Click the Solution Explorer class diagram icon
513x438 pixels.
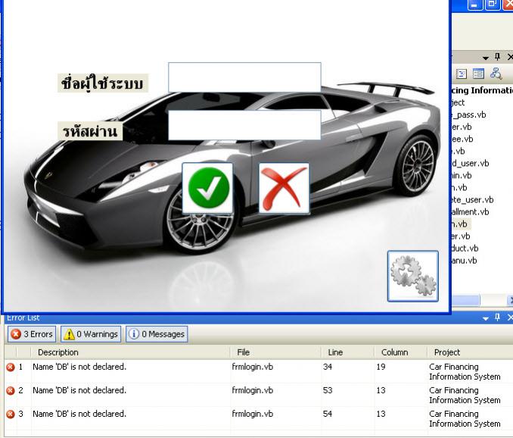(x=496, y=74)
